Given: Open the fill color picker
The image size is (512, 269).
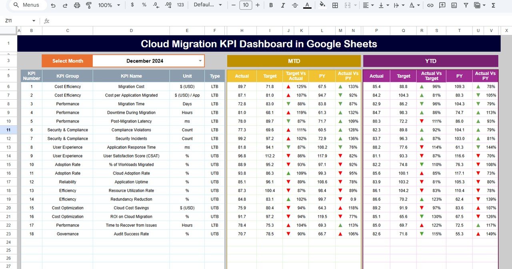Looking at the screenshot, I should pyautogui.click(x=322, y=5).
